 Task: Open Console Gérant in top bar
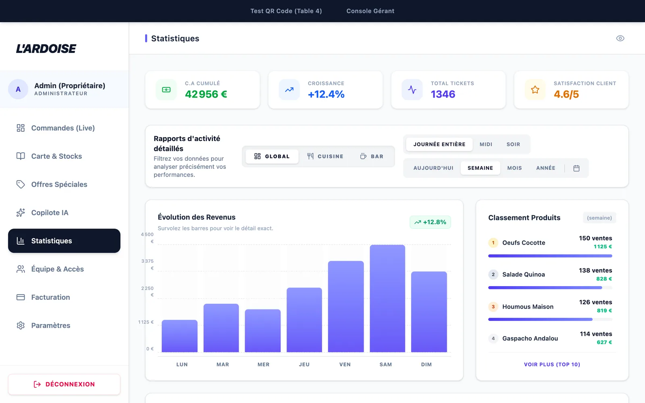tap(370, 11)
